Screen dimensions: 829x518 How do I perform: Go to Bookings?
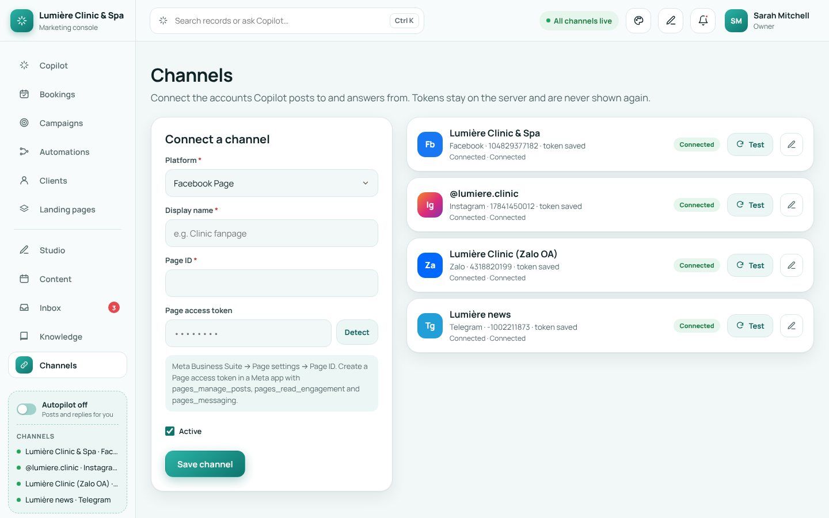(68, 94)
